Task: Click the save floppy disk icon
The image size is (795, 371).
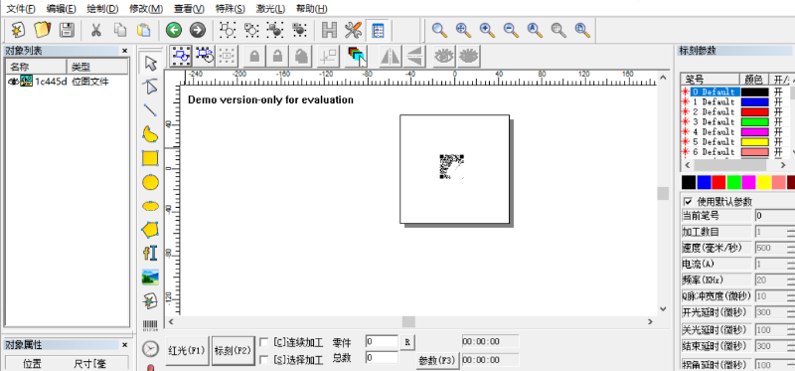Action: [x=67, y=30]
